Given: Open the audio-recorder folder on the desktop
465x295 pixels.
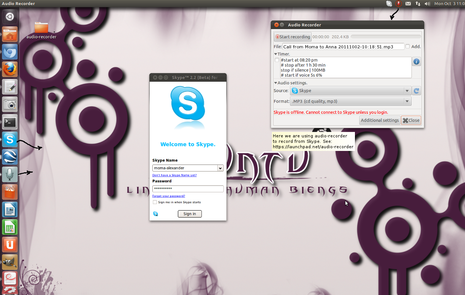Looking at the screenshot, I should click(x=41, y=31).
